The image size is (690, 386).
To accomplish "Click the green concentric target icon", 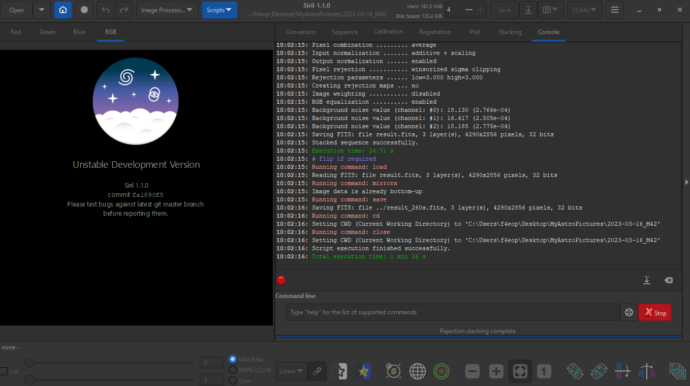I will coord(442,371).
